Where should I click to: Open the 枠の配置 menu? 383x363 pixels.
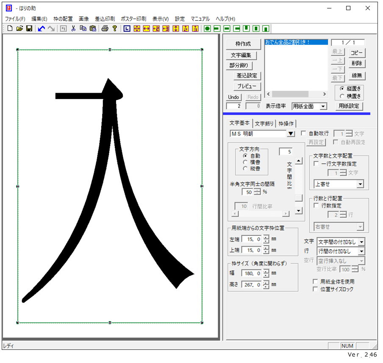63,19
